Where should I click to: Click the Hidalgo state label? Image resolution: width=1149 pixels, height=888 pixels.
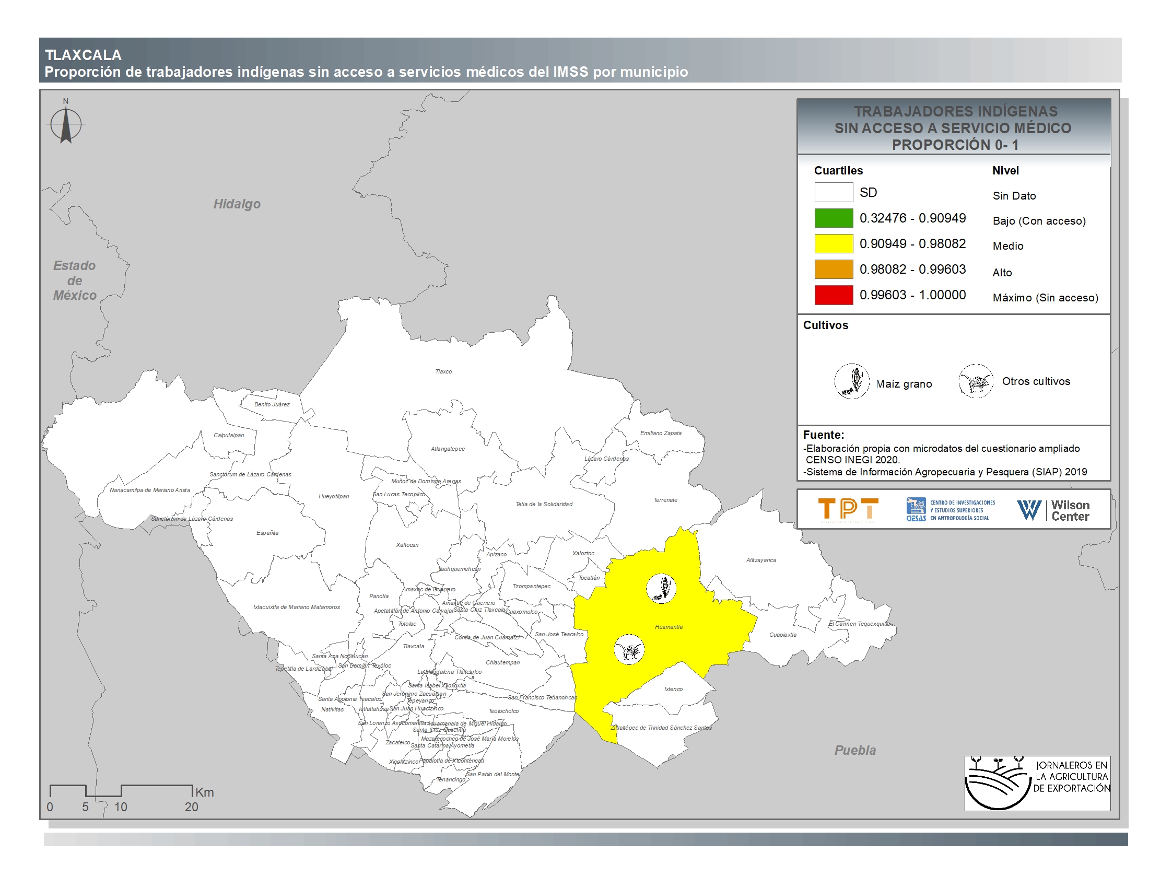(237, 204)
